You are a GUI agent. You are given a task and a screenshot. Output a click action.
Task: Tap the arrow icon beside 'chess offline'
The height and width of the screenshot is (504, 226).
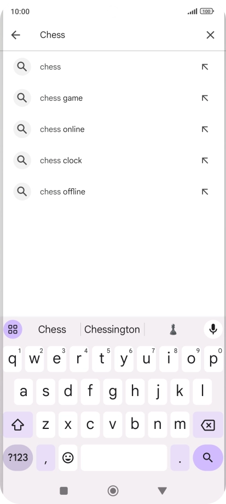(205, 192)
